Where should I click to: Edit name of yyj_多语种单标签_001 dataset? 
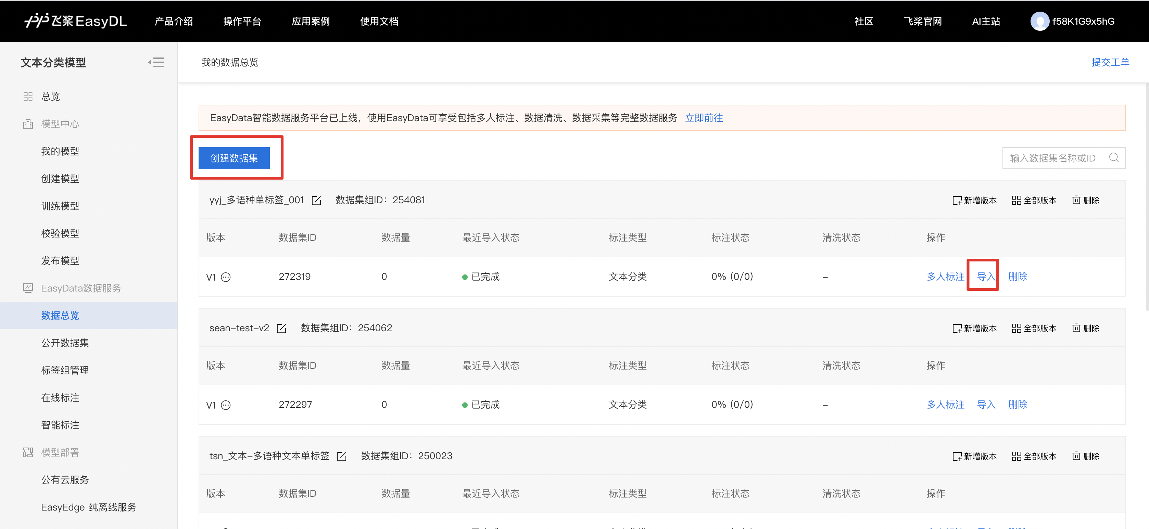(316, 201)
